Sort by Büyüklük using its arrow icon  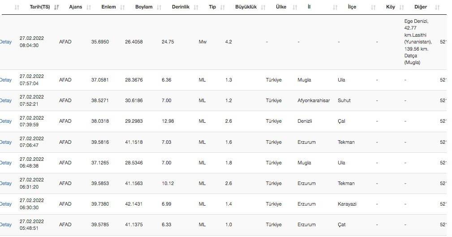[263, 8]
